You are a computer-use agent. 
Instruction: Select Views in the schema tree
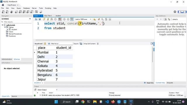(11, 32)
